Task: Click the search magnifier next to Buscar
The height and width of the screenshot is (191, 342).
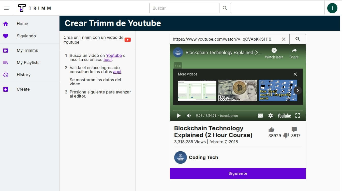Action: tap(225, 8)
